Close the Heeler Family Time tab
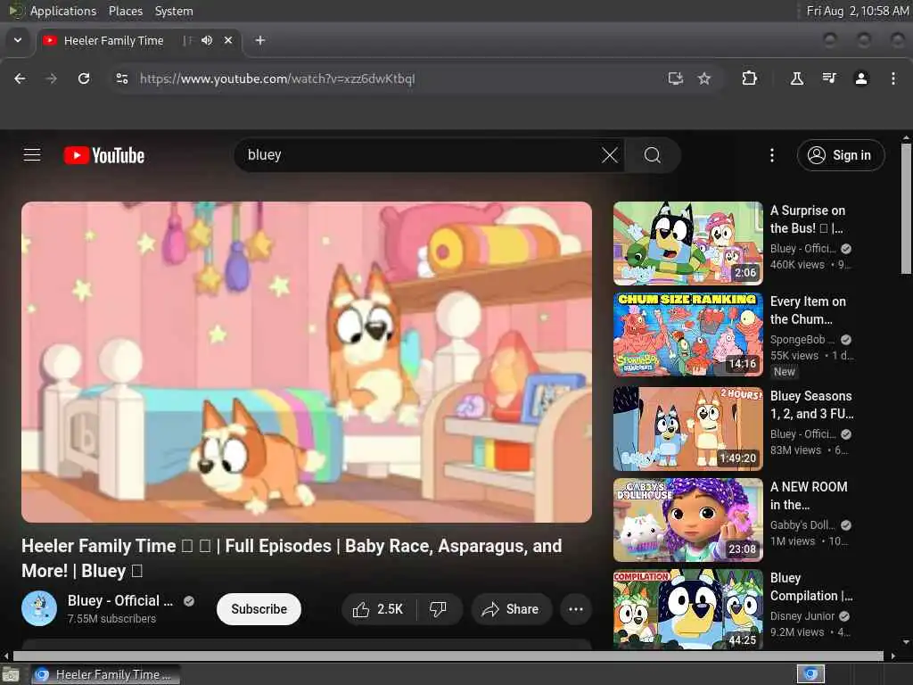 [228, 40]
